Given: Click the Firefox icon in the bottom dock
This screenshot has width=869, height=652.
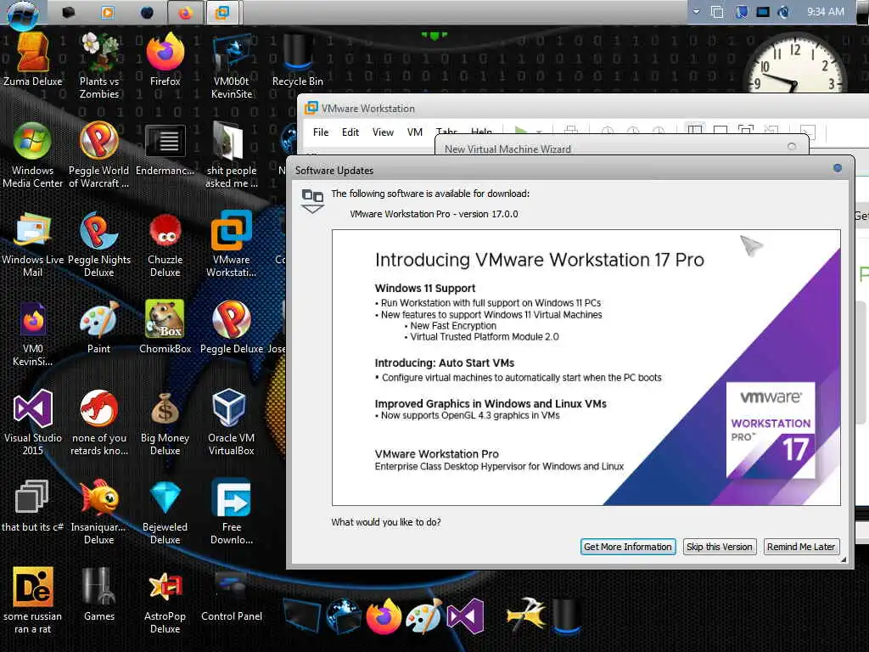Looking at the screenshot, I should coord(384,616).
